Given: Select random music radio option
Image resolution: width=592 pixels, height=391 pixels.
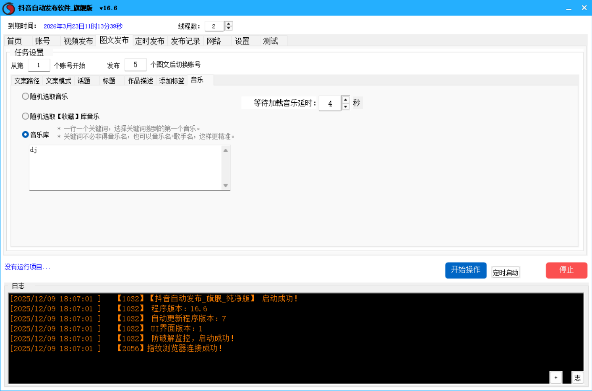Looking at the screenshot, I should pos(26,96).
